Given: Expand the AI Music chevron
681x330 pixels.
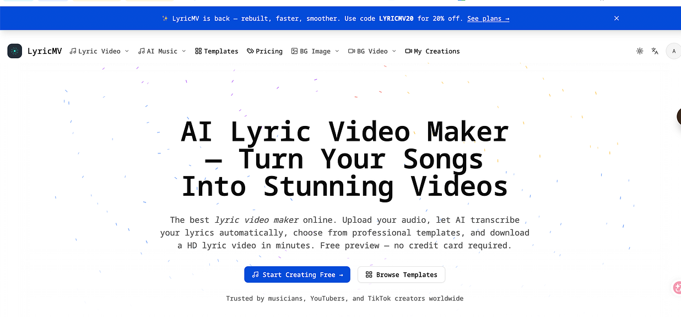Looking at the screenshot, I should [183, 51].
